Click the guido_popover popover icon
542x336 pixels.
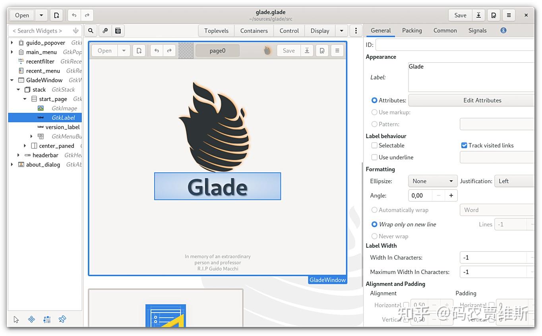pos(21,42)
